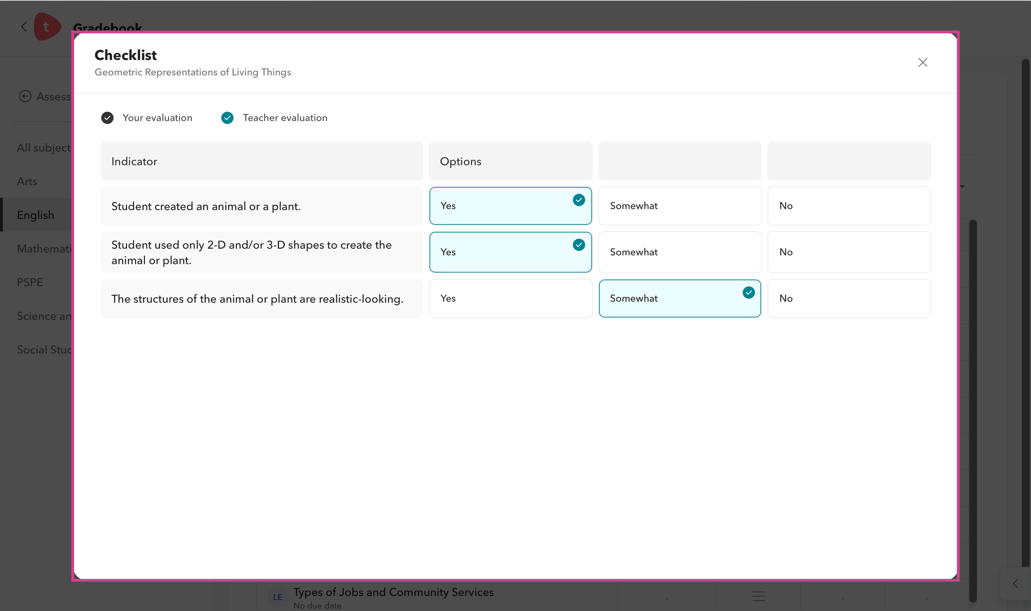Click the list-lines icon in the Types of Jobs row
Image resolution: width=1031 pixels, height=611 pixels.
coord(758,596)
